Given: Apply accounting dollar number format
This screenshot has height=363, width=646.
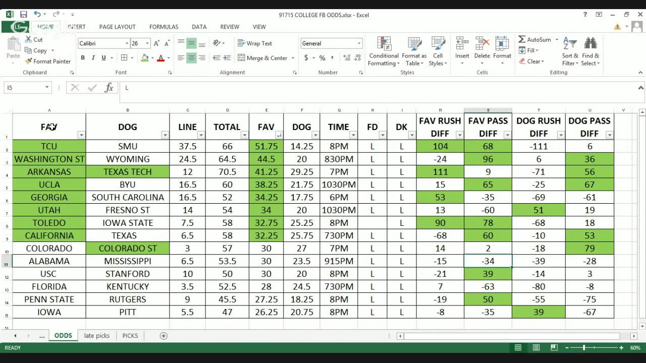Looking at the screenshot, I should point(306,58).
